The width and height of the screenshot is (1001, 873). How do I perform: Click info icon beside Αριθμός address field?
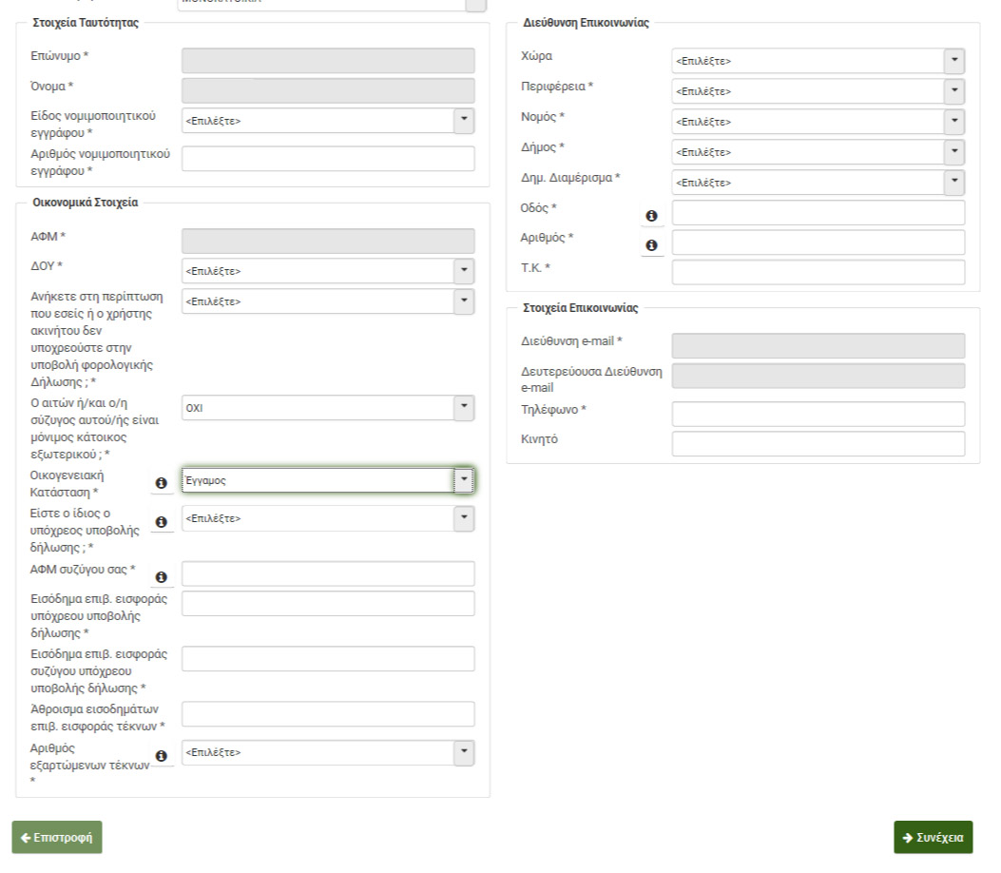651,245
